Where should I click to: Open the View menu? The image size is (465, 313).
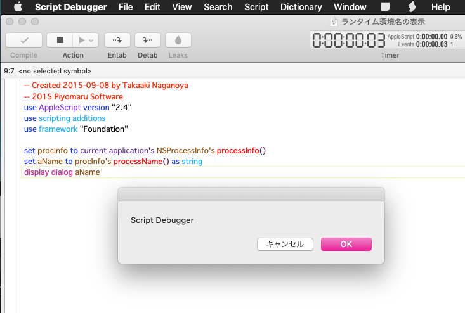coord(182,7)
